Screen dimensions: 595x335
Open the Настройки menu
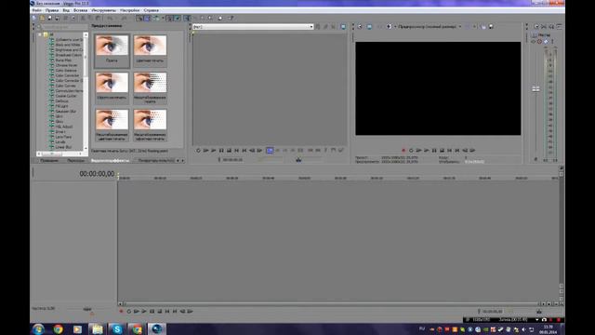click(x=129, y=10)
